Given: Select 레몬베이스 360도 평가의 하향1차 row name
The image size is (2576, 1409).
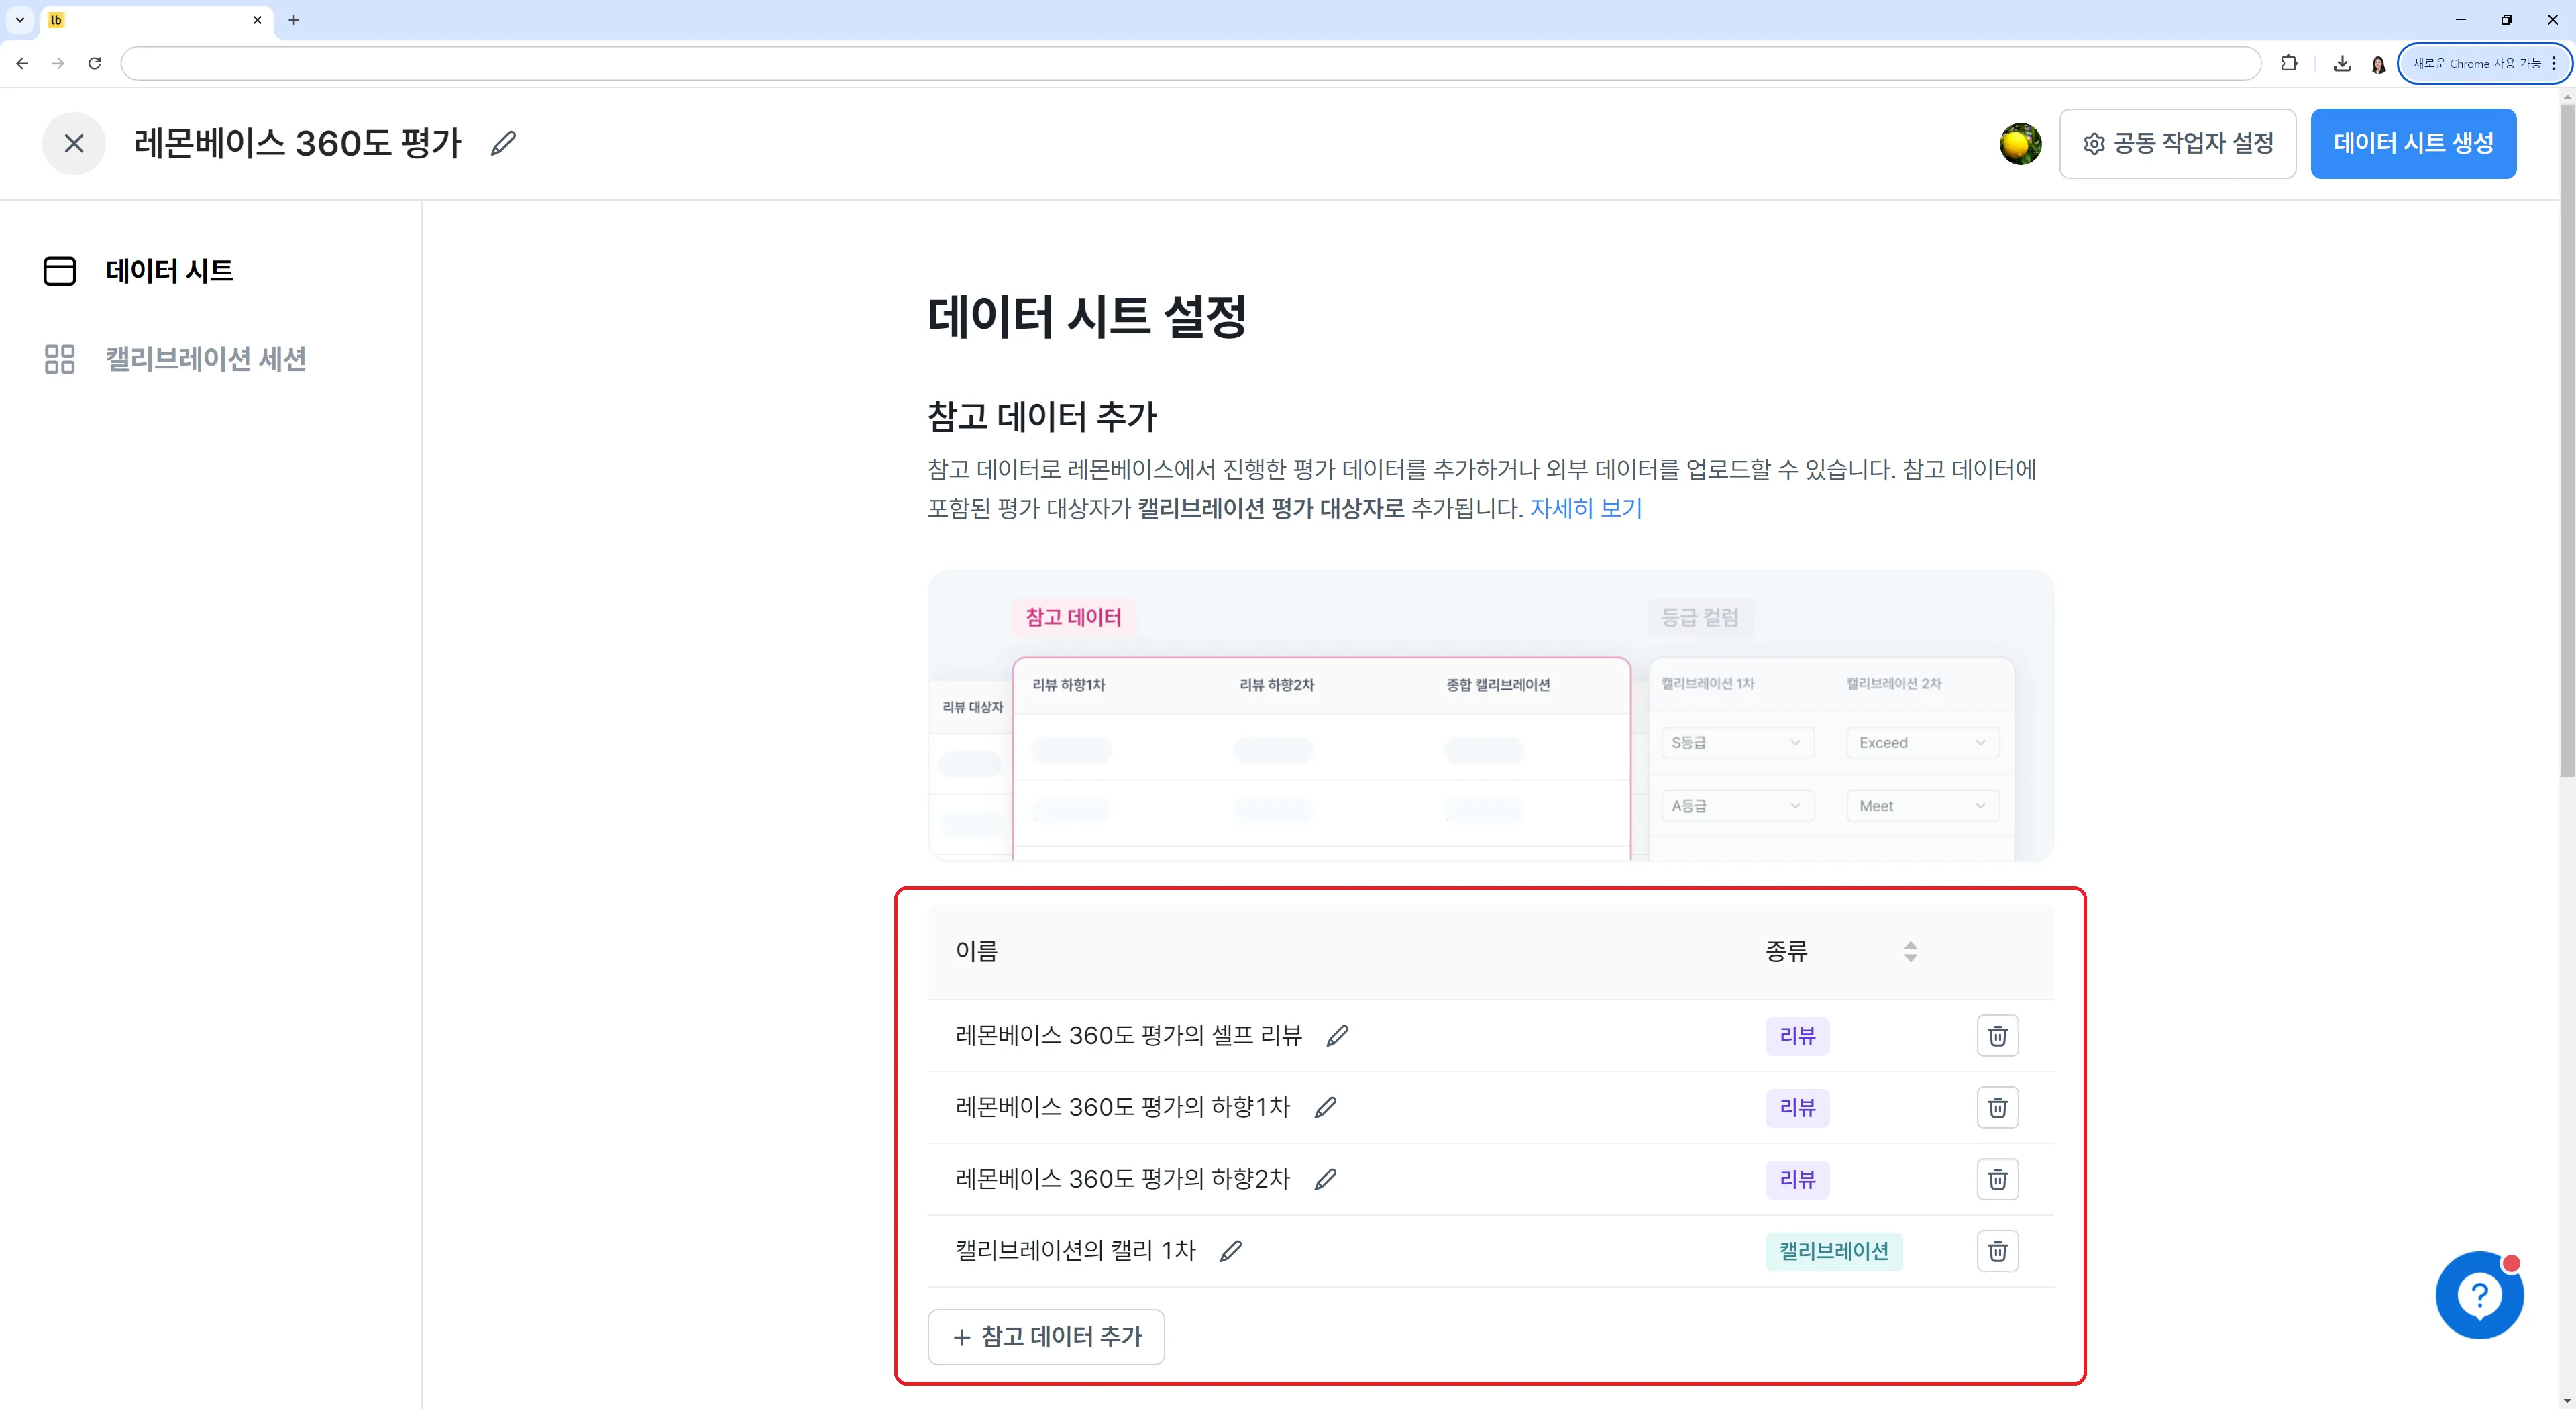Looking at the screenshot, I should (1122, 1108).
